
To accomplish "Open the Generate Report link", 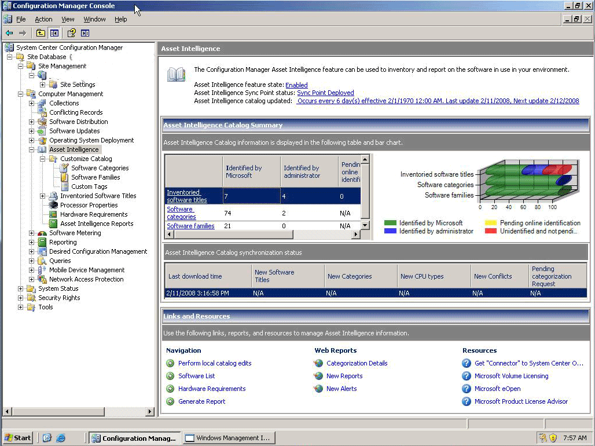I will click(201, 401).
